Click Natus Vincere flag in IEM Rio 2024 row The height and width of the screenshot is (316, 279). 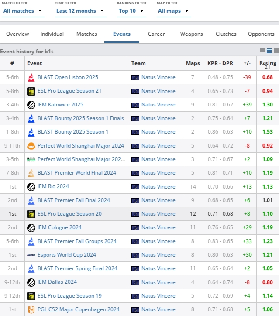click(x=135, y=187)
